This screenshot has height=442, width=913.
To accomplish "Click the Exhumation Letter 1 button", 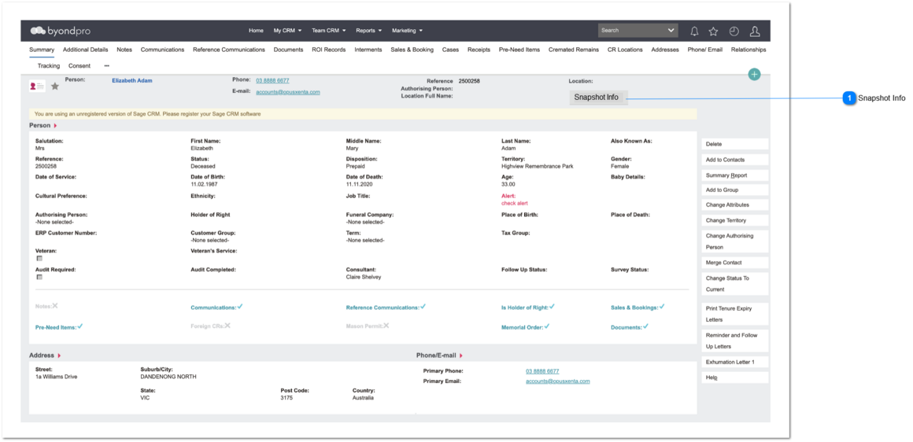I will pyautogui.click(x=735, y=362).
